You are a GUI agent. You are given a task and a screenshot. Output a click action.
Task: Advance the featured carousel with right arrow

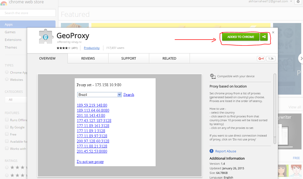[301, 58]
